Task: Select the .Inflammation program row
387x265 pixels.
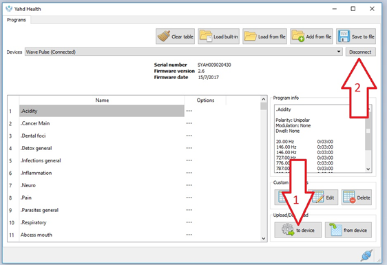Action: pyautogui.click(x=102, y=173)
